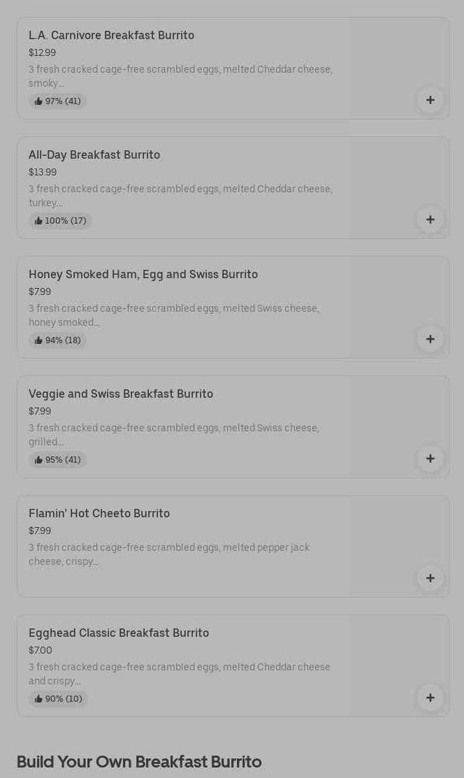This screenshot has width=464, height=778.
Task: Open Flamin' Hot Cheeto Burrito title
Action: click(x=99, y=513)
